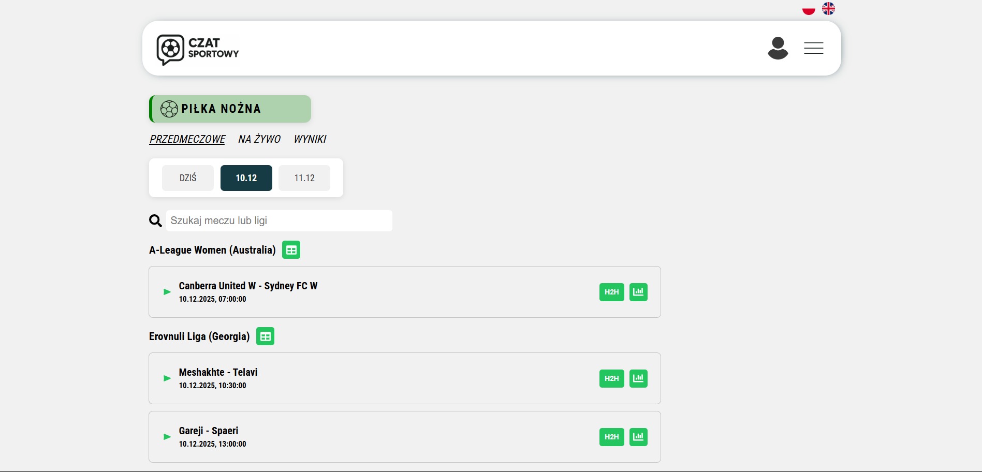This screenshot has width=982, height=472.
Task: Open the user profile icon
Action: (x=778, y=48)
